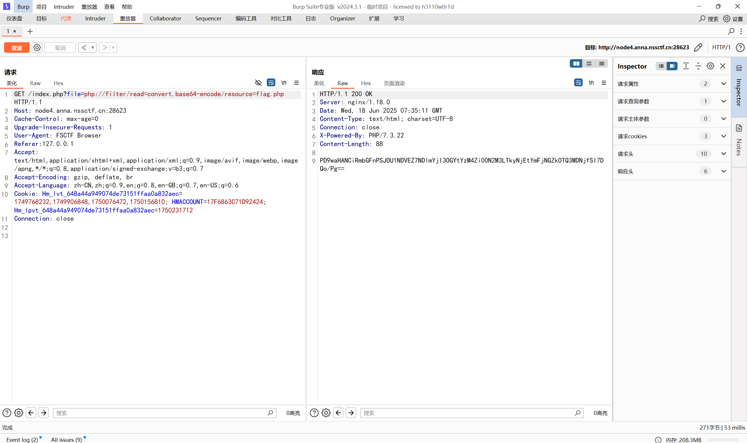The image size is (747, 443).
Task: Jump to next match in request
Action: pos(43,413)
